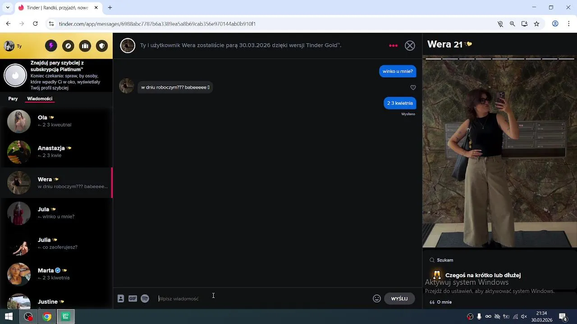This screenshot has height=324, width=577.
Task: Open the emoji picker
Action: (x=377, y=298)
